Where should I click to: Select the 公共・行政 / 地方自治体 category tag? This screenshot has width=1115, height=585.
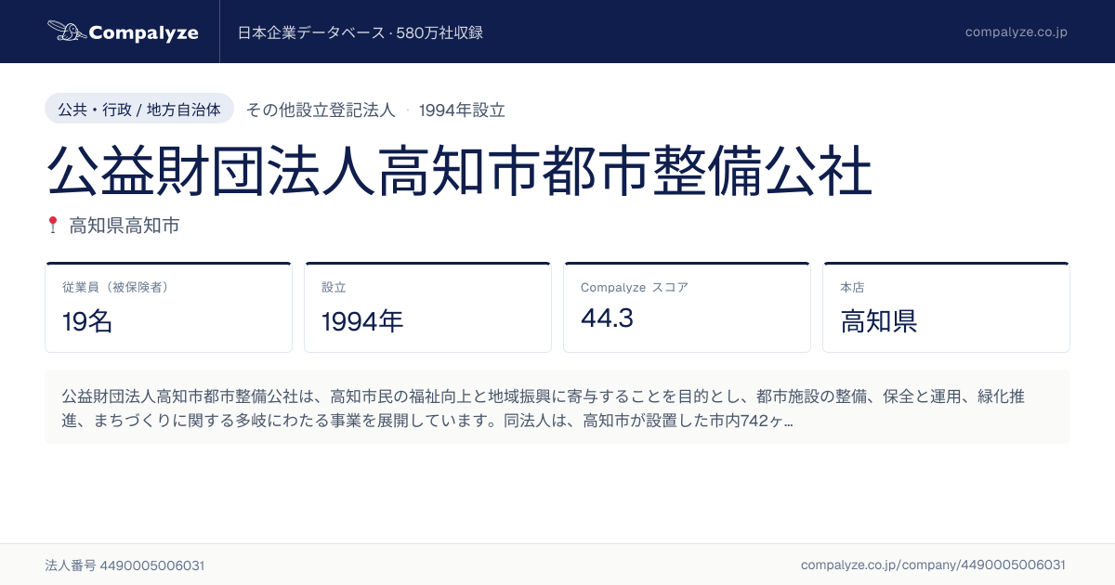point(139,110)
